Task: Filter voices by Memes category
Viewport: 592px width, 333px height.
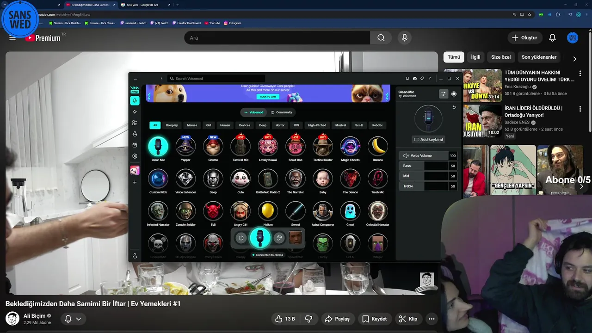Action: tap(192, 125)
